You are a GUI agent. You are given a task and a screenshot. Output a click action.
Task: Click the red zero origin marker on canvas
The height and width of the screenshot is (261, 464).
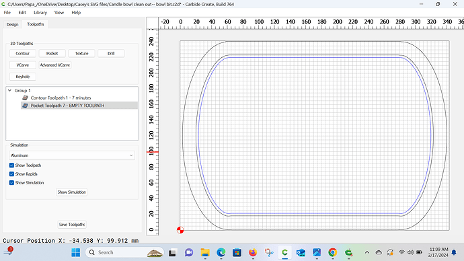tap(180, 230)
